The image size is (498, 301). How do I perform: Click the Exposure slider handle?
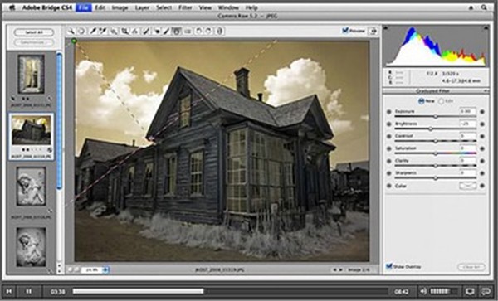436,117
